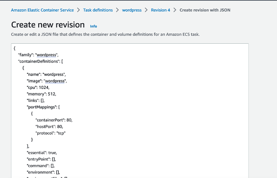
Task: Click the "containerDefinitions" line in editor
Action: [41, 61]
